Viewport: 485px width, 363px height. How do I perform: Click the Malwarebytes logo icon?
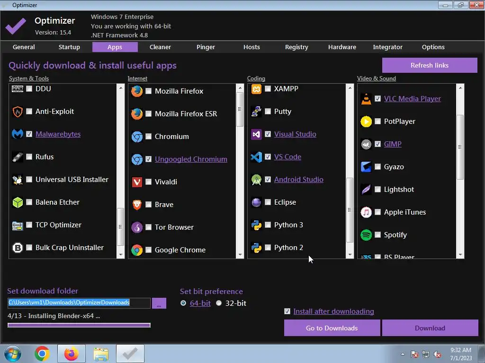18,134
